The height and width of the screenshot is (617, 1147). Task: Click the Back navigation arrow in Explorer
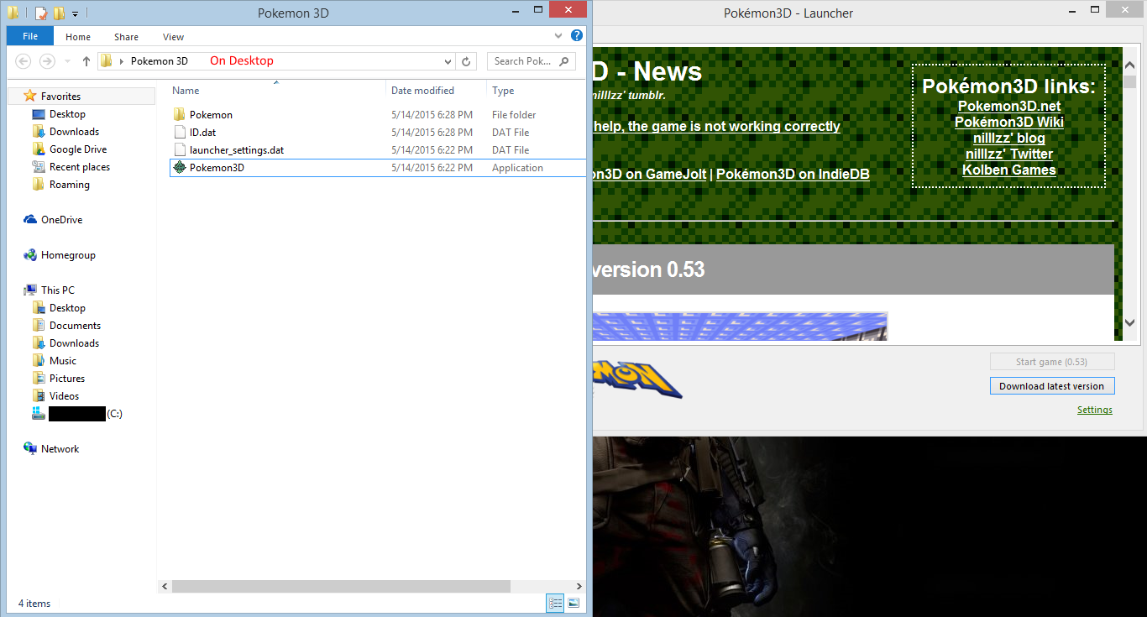pos(24,61)
